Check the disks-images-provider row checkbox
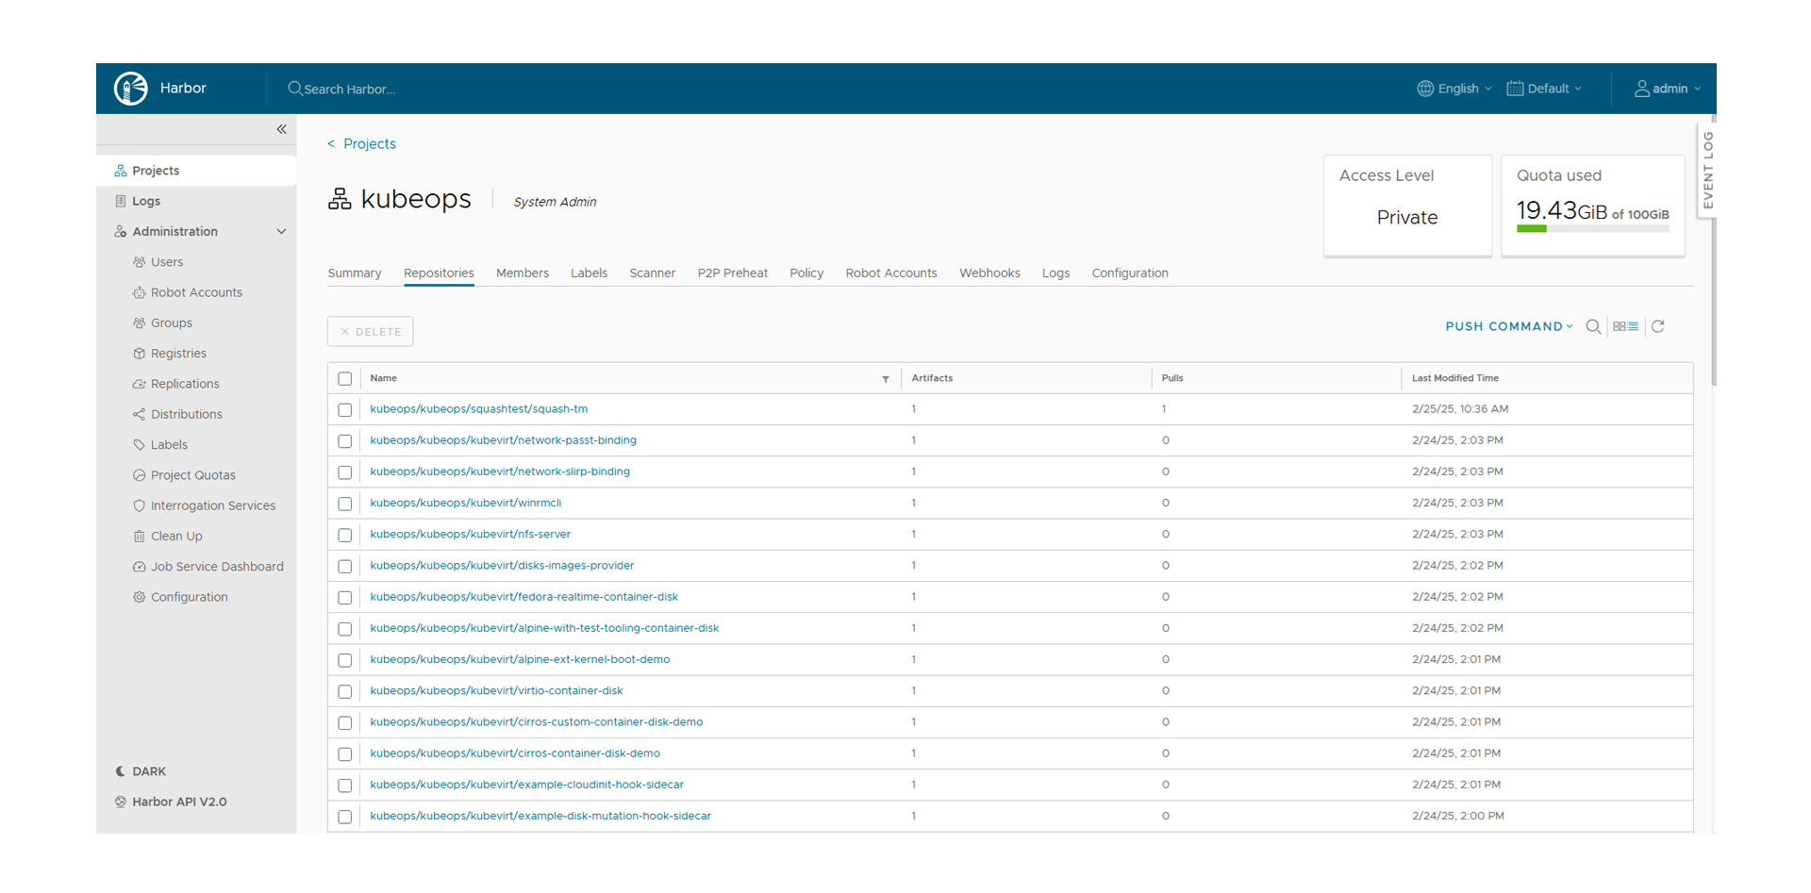 click(345, 566)
